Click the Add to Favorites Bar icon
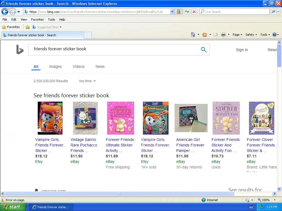 pyautogui.click(x=28, y=27)
